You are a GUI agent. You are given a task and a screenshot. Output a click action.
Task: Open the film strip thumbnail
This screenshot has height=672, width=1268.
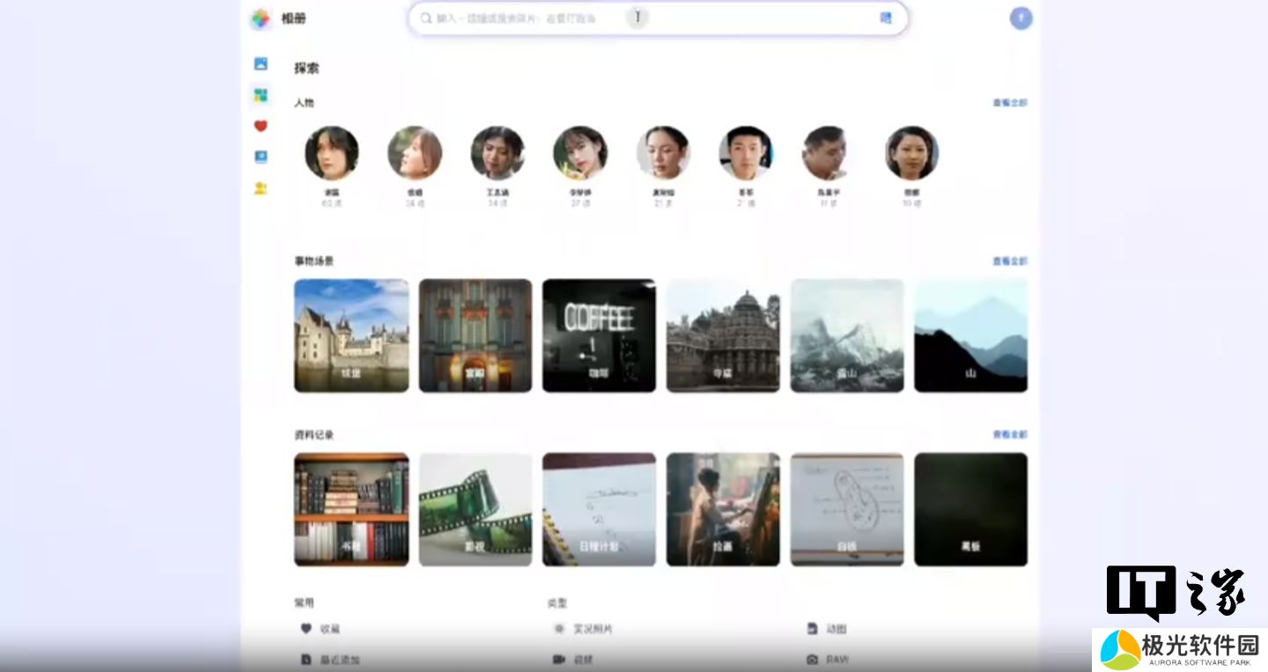pos(475,508)
